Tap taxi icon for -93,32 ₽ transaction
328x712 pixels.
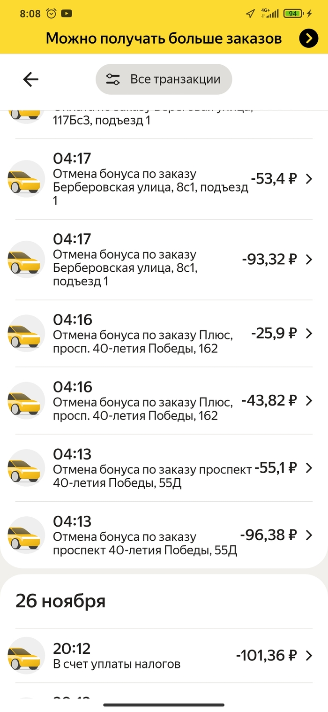26,260
